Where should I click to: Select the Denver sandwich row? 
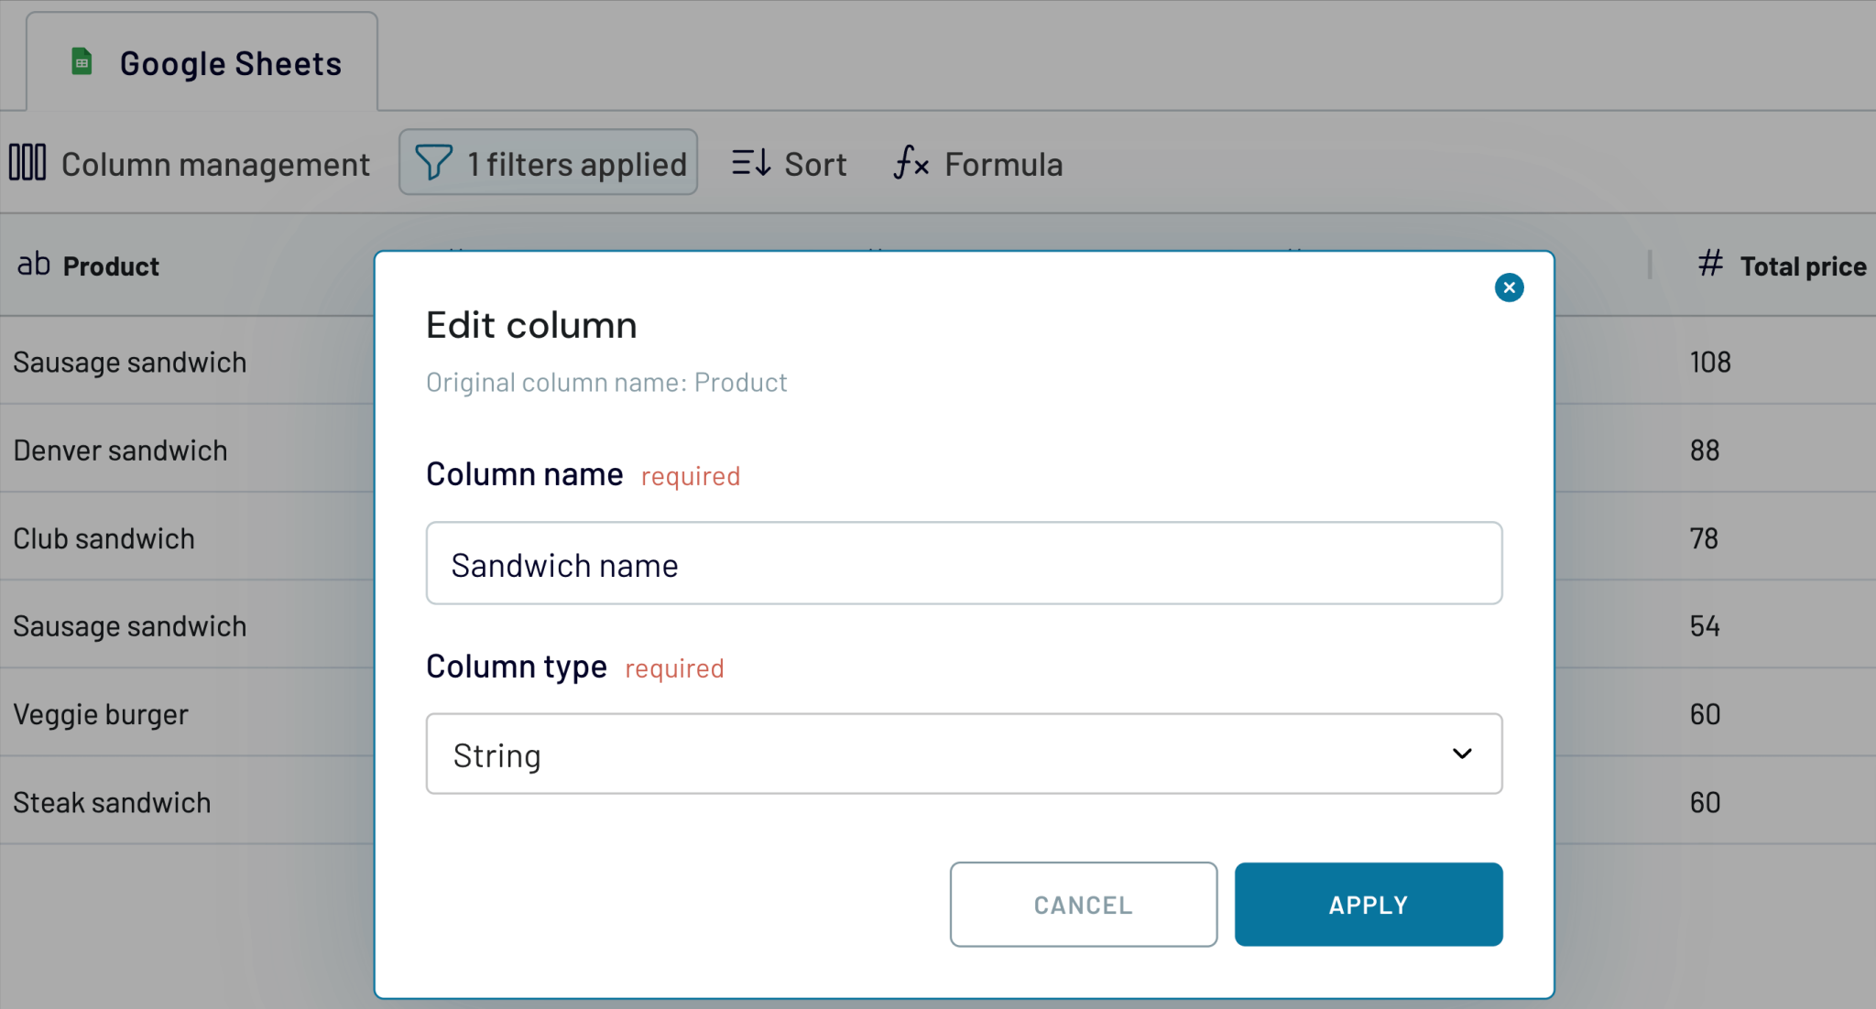(120, 450)
